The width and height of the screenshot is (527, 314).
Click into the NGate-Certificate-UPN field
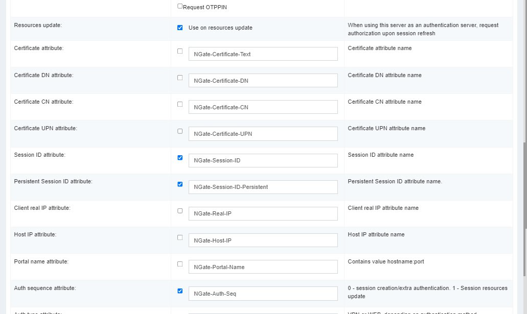pyautogui.click(x=263, y=134)
